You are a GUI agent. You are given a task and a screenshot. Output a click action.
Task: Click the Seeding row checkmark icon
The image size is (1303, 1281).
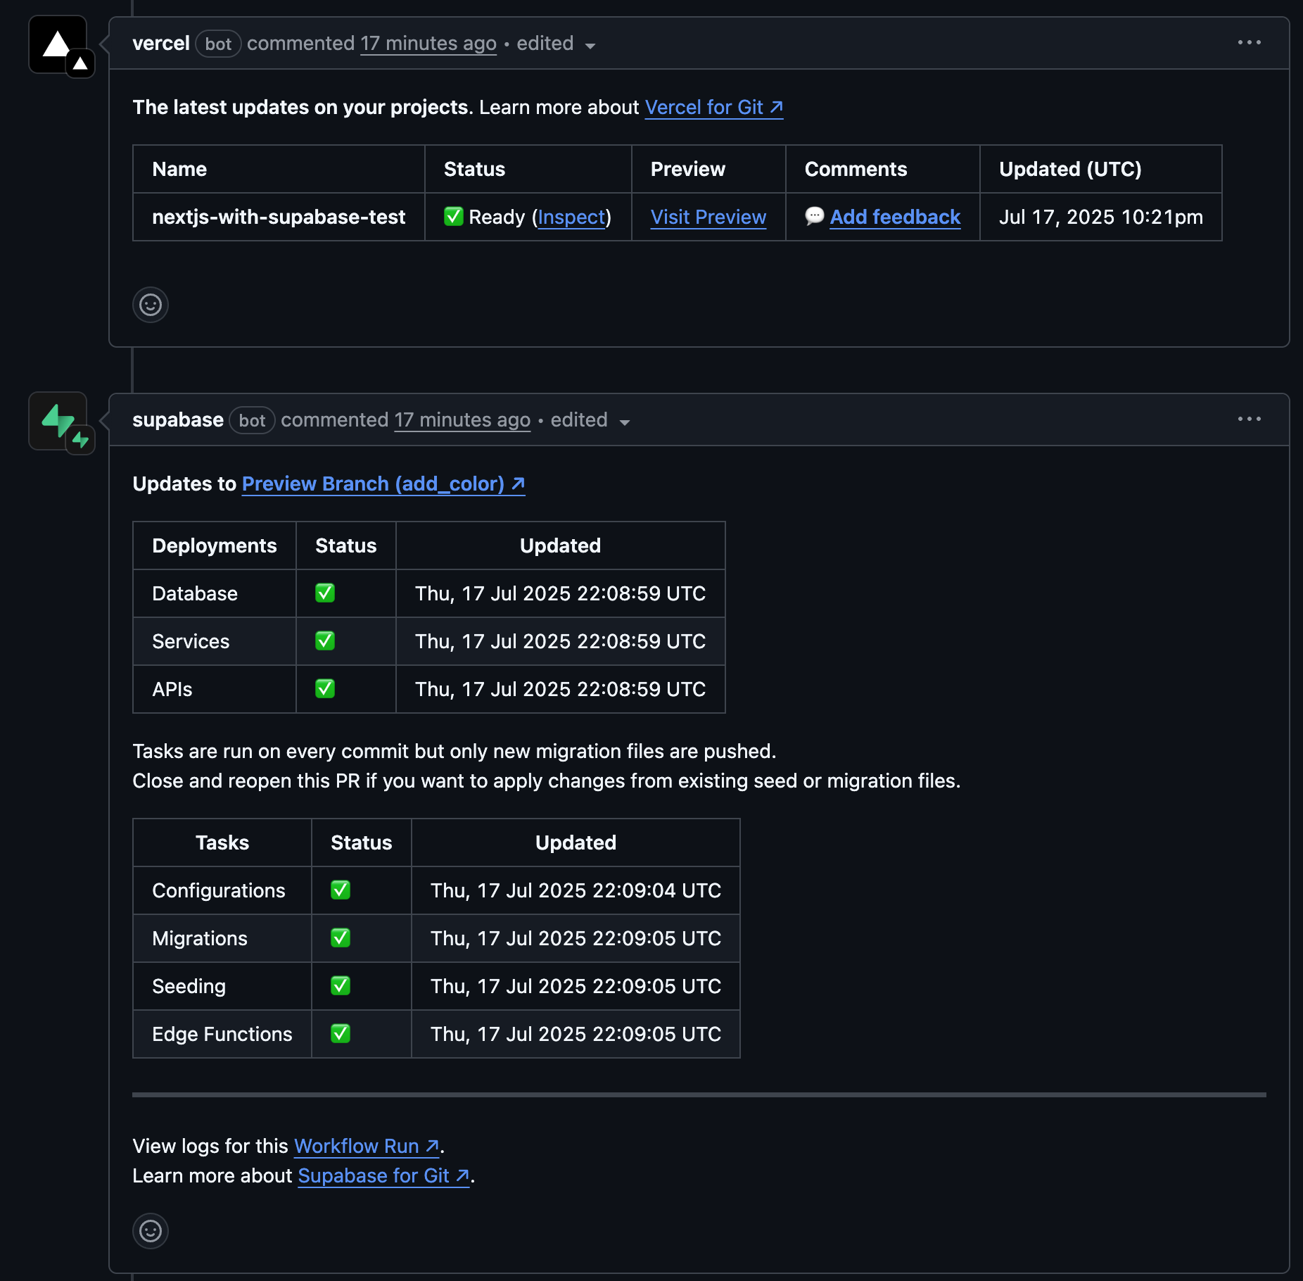pos(341,986)
